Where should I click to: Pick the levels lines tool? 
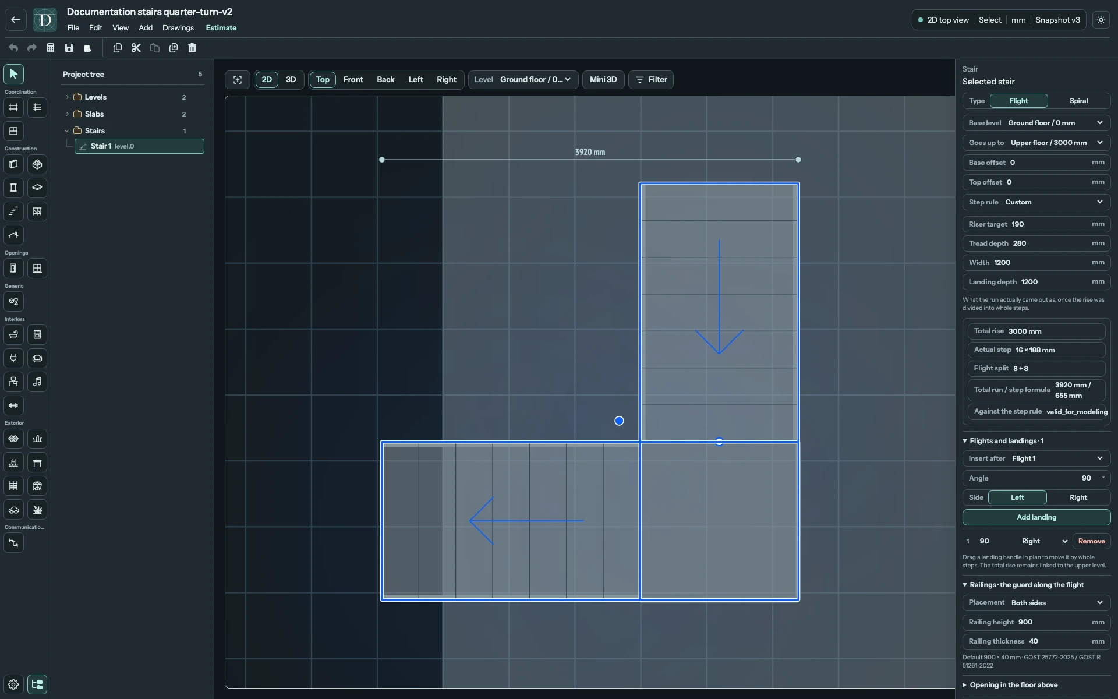37,107
